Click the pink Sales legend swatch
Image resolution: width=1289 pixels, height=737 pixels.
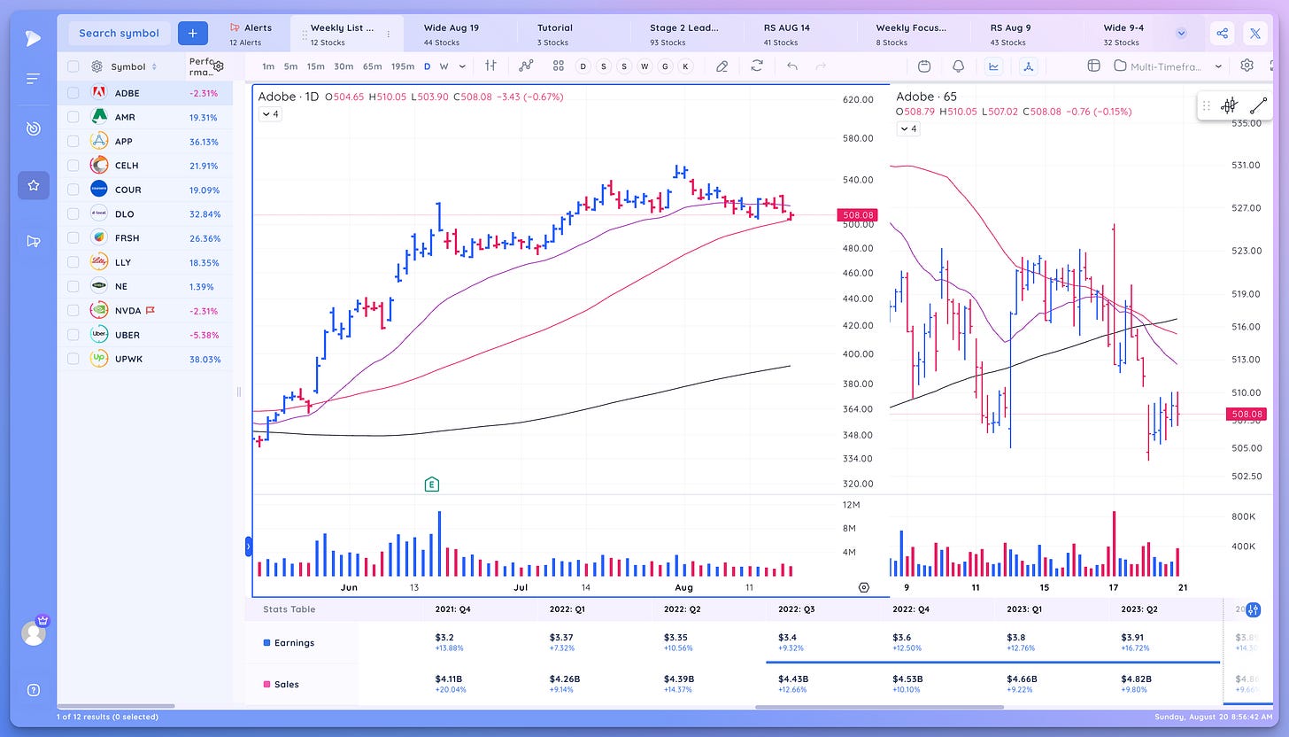pos(267,684)
